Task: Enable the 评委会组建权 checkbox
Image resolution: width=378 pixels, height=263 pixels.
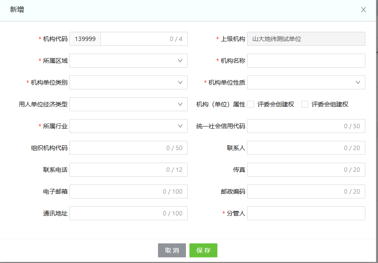Action: point(305,104)
